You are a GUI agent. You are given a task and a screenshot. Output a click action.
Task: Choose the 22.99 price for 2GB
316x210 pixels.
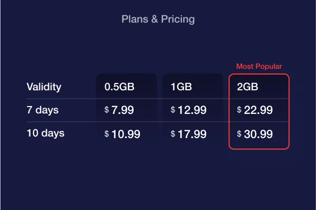(258, 111)
